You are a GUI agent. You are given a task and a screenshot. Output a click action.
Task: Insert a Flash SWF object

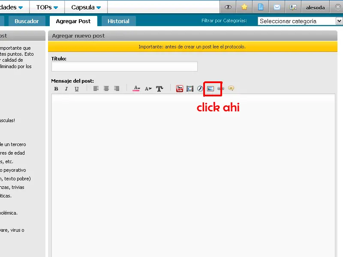[x=200, y=89]
